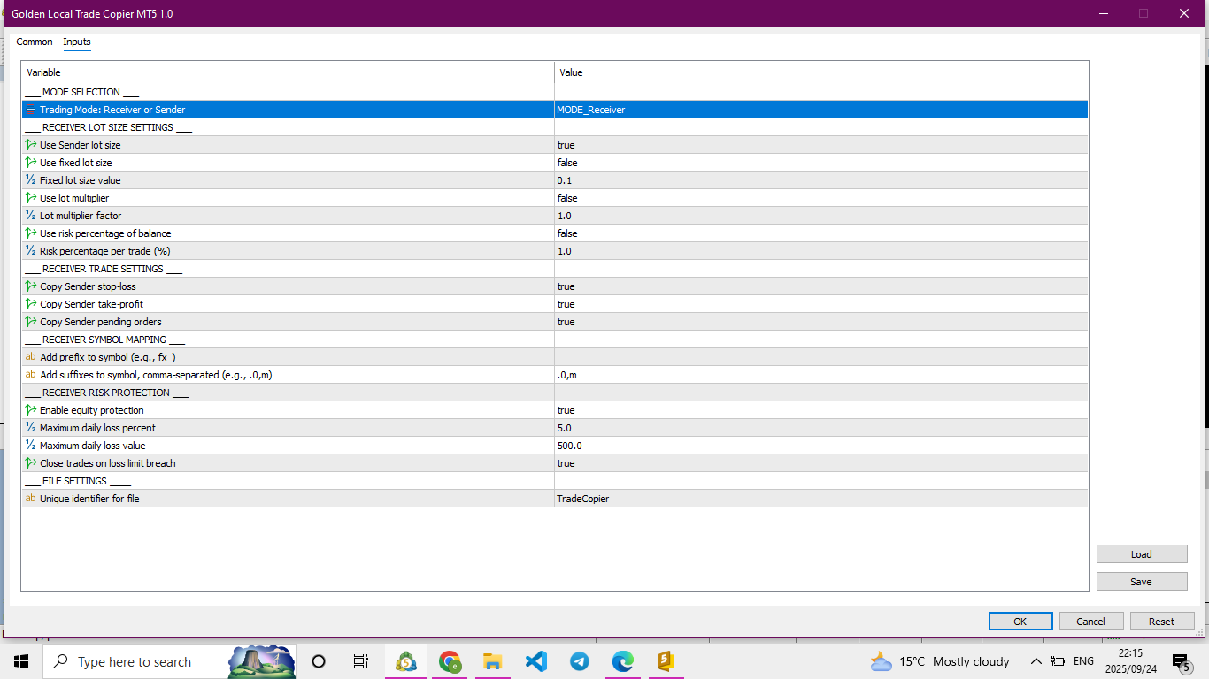Screen dimensions: 1209x679
Task: Click the bool icon for Copy Sender pending orders
Action: coord(31,322)
